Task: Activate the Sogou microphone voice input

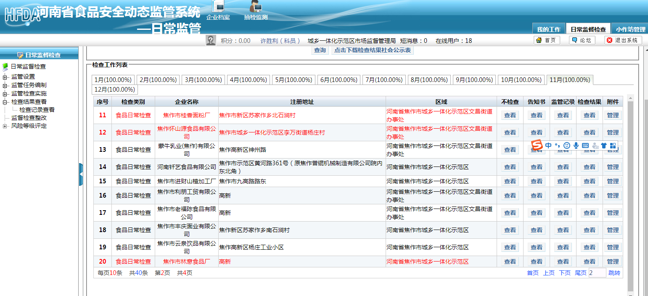Action: click(x=576, y=145)
